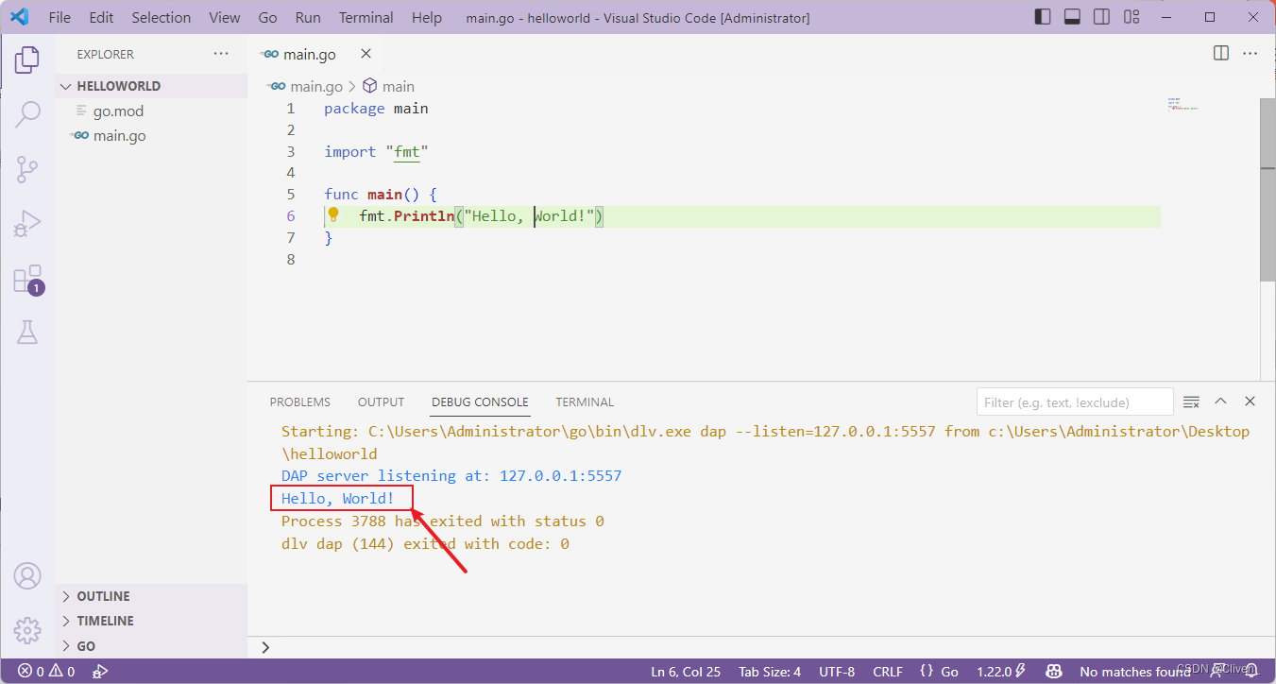Toggle primary side bar layout icon

[1043, 17]
